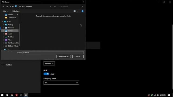Expand the Musik tree node
The image size is (173, 97).
click(x=3, y=34)
